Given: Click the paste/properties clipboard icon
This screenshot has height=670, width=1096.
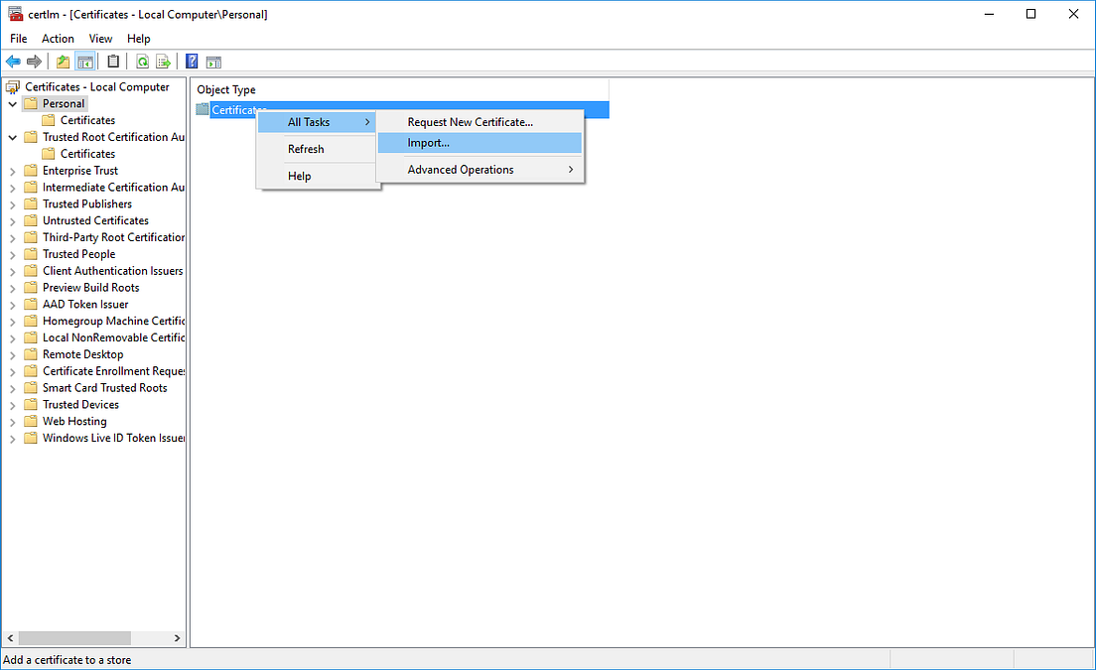Looking at the screenshot, I should (112, 61).
